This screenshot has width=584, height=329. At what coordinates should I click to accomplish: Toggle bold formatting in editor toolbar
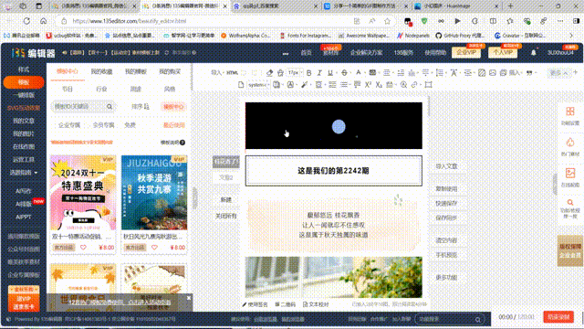tap(308, 73)
